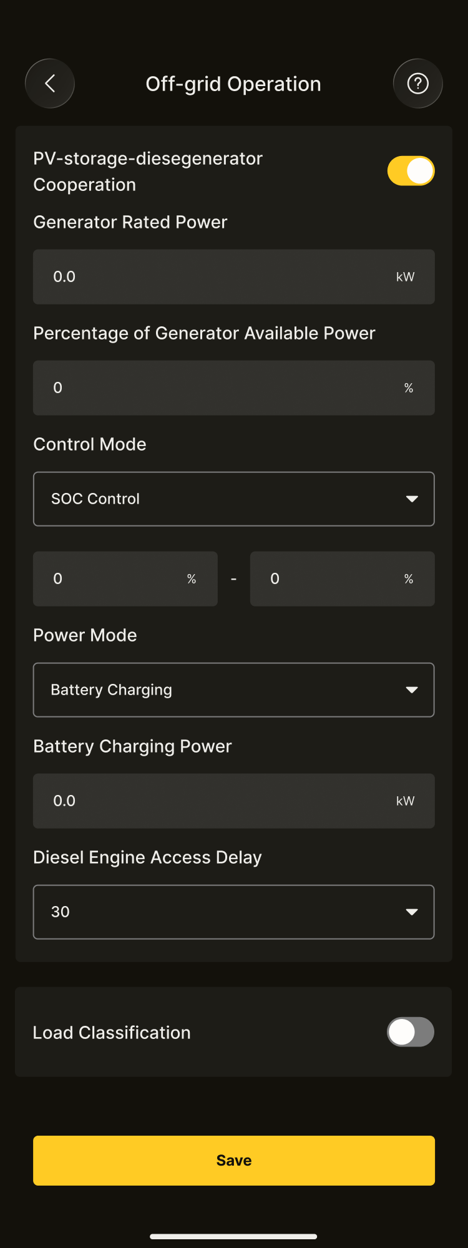The width and height of the screenshot is (468, 1248).
Task: Tap the Load Classification label
Action: [x=112, y=1033]
